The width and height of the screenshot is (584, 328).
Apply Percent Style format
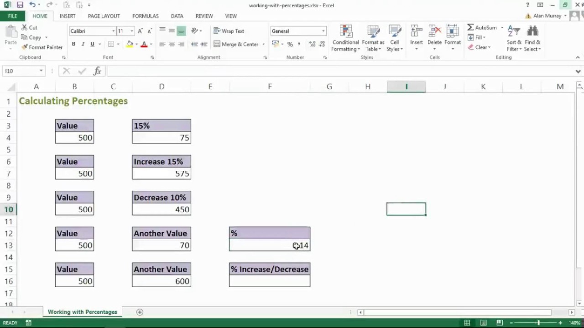[290, 44]
